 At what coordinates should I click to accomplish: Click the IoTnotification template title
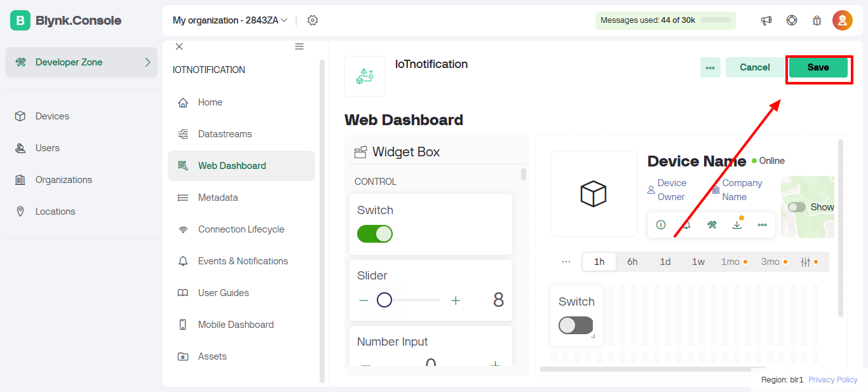pos(431,64)
